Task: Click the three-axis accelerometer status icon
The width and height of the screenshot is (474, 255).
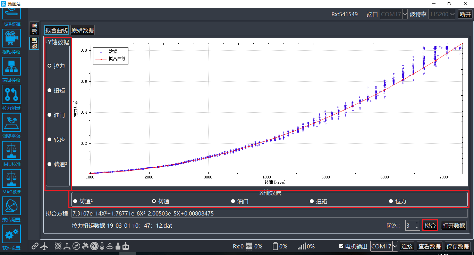Action: [67, 246]
